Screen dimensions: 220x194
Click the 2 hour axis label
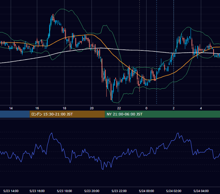pyautogui.click(x=173, y=108)
